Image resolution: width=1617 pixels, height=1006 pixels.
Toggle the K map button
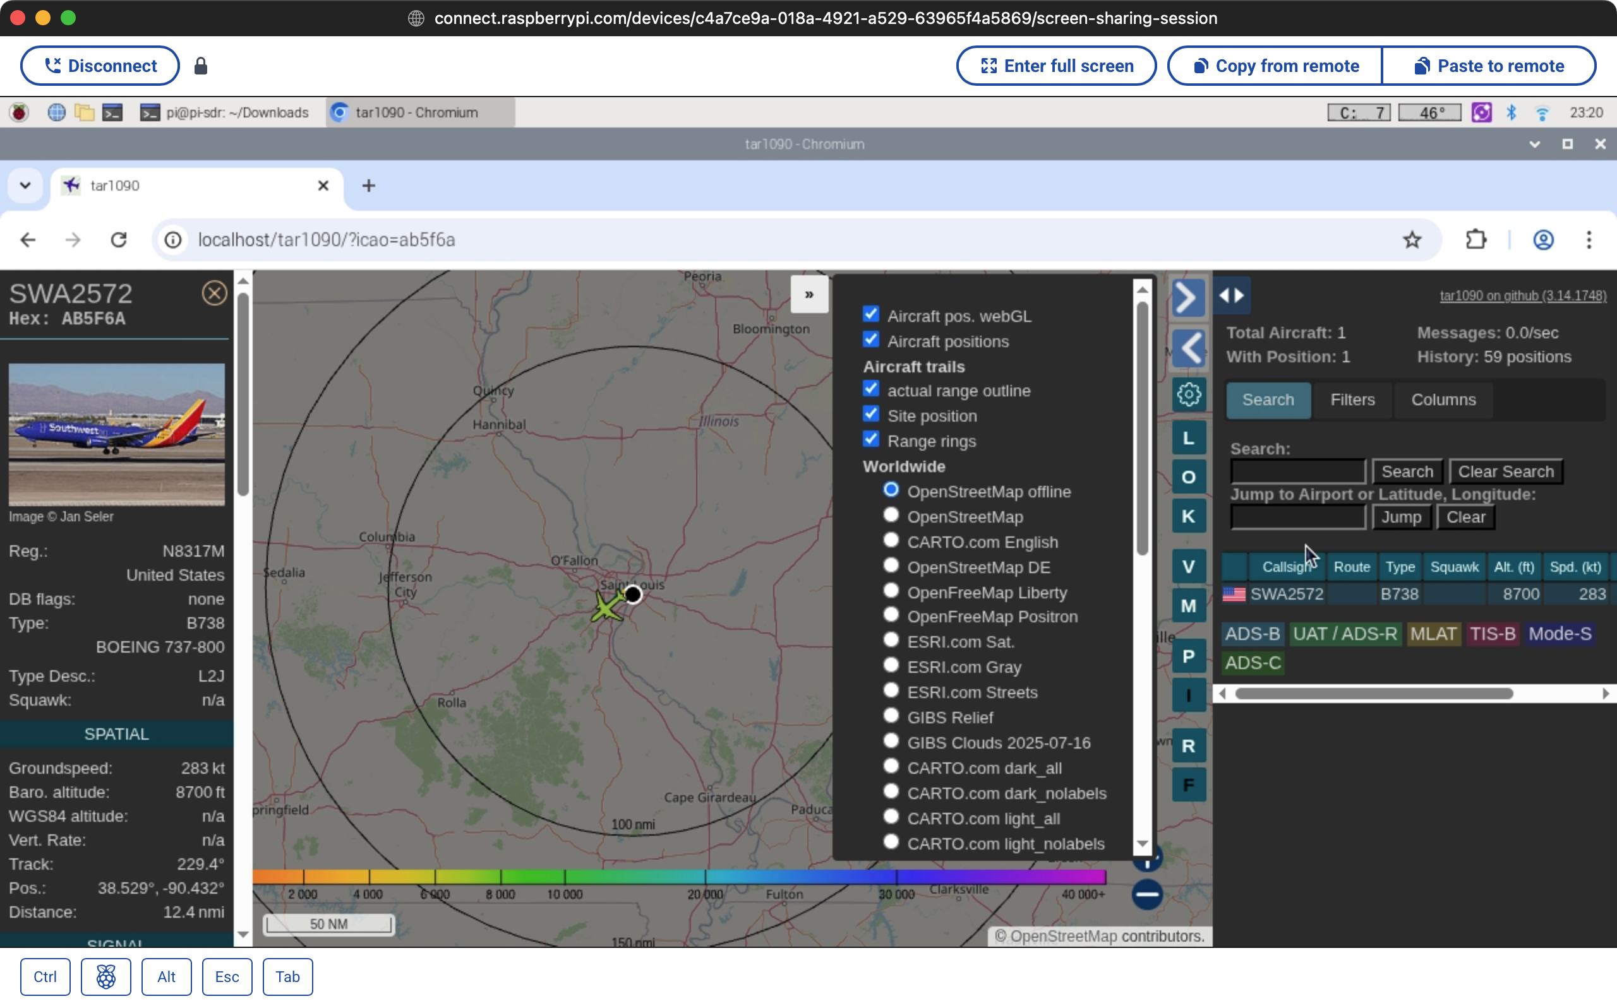[1188, 516]
